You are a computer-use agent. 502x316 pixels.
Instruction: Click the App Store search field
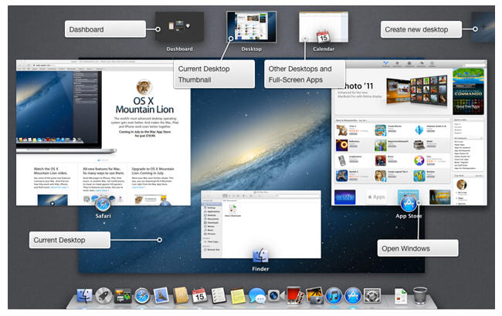point(474,64)
